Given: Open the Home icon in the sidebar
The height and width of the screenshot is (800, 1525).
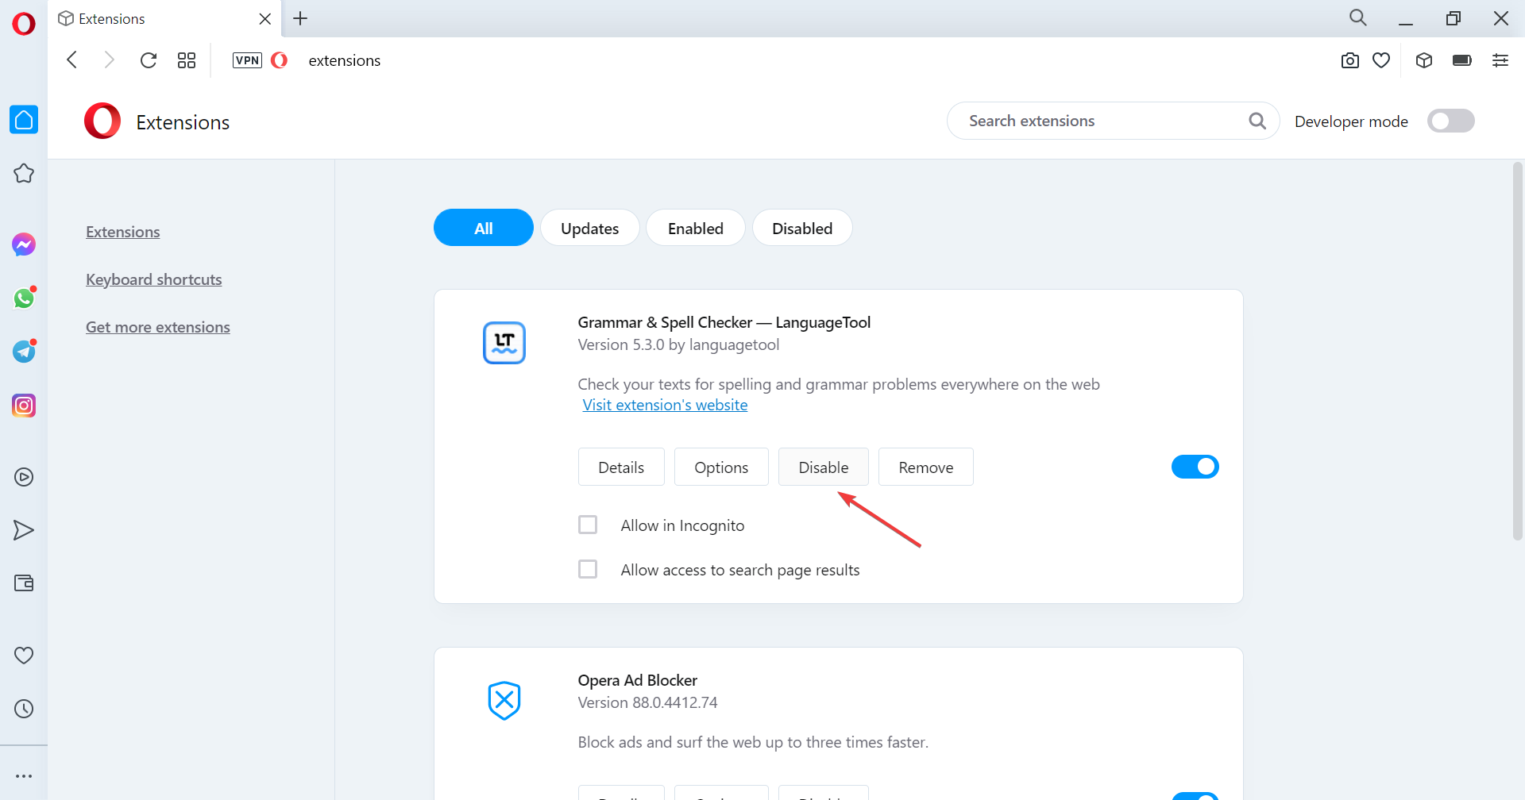Looking at the screenshot, I should pos(24,120).
